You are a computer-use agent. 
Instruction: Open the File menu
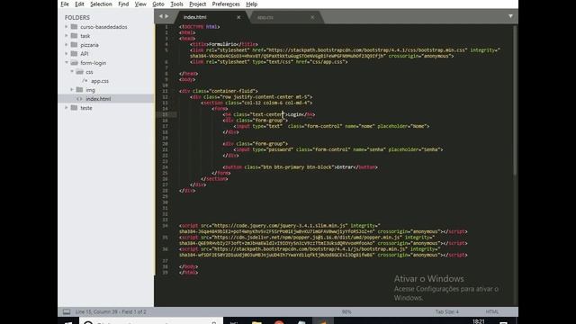65,4
